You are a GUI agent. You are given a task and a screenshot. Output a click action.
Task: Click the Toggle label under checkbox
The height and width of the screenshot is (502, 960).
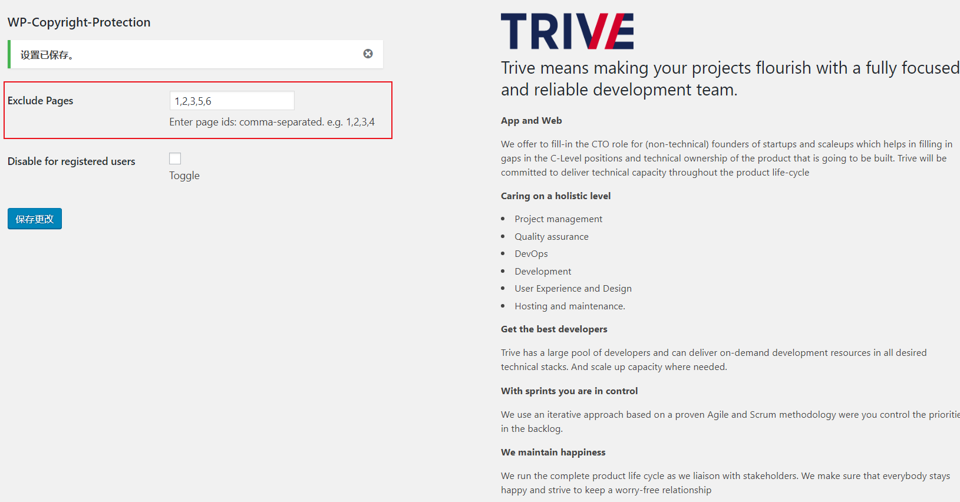coord(184,176)
